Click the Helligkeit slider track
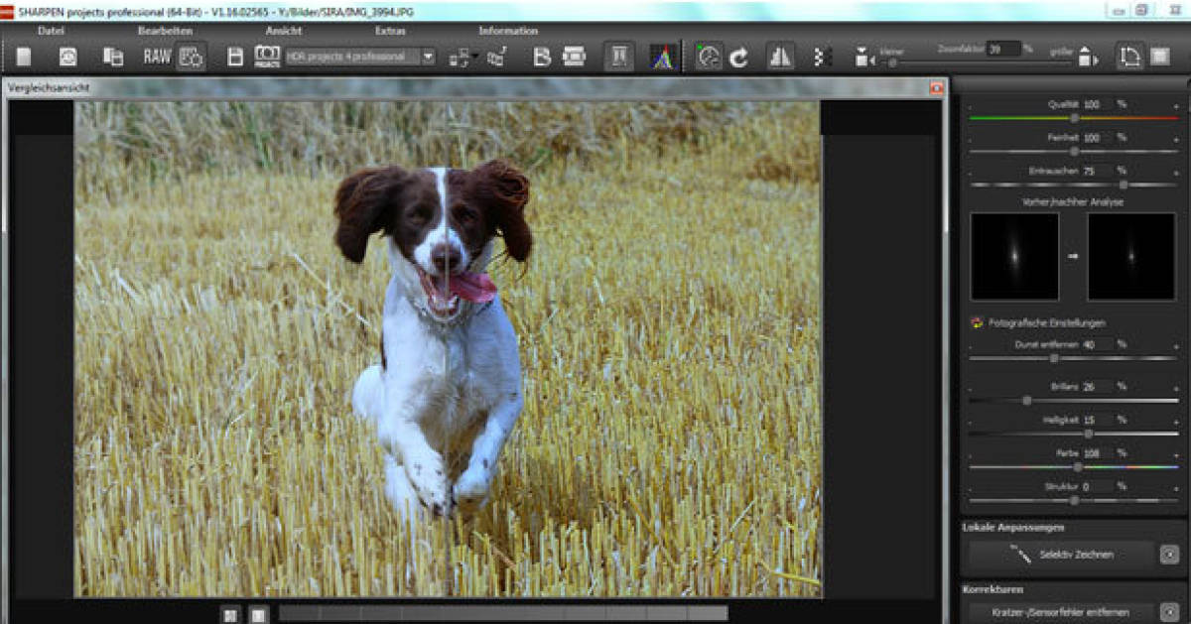1191x624 pixels. tap(1074, 434)
